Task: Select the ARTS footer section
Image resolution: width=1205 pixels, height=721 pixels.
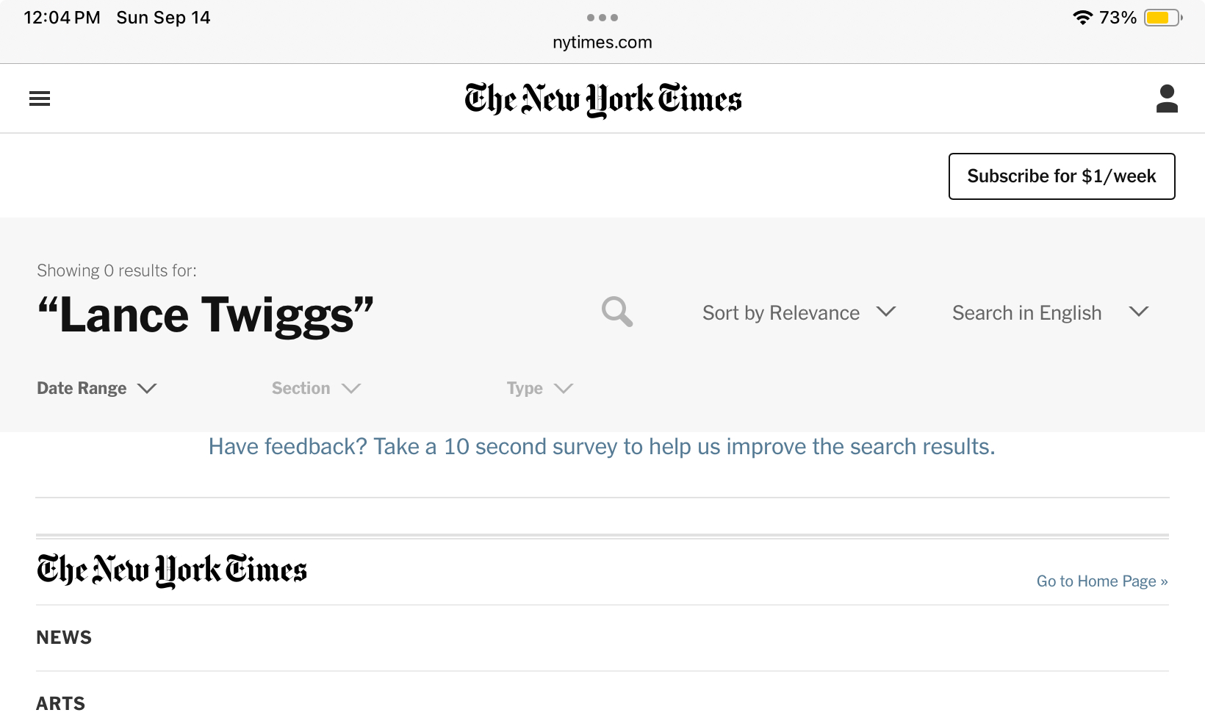Action: pos(61,704)
